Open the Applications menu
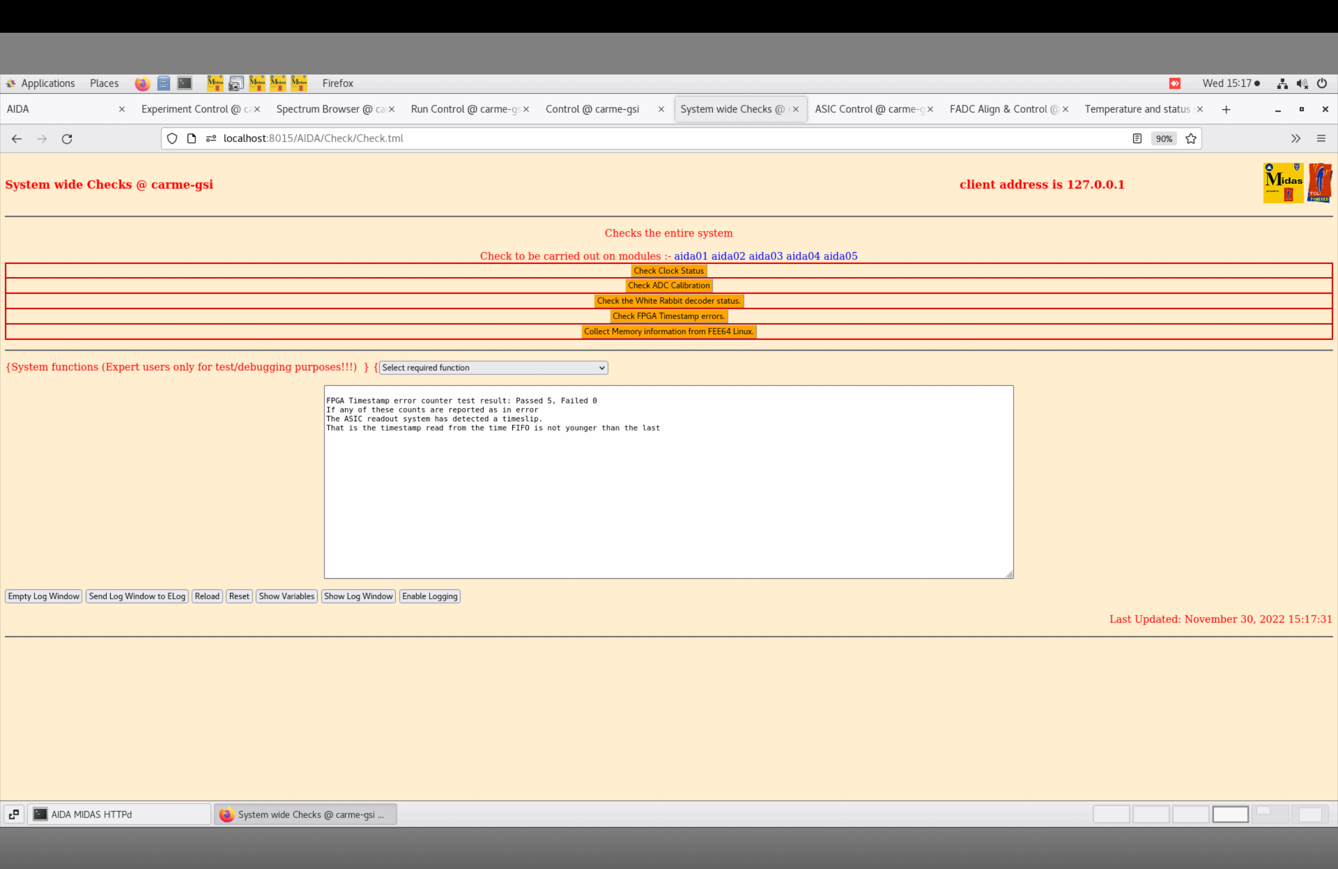The image size is (1338, 869). (47, 83)
